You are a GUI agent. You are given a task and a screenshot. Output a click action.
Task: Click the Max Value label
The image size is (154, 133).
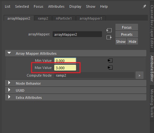click(x=43, y=68)
